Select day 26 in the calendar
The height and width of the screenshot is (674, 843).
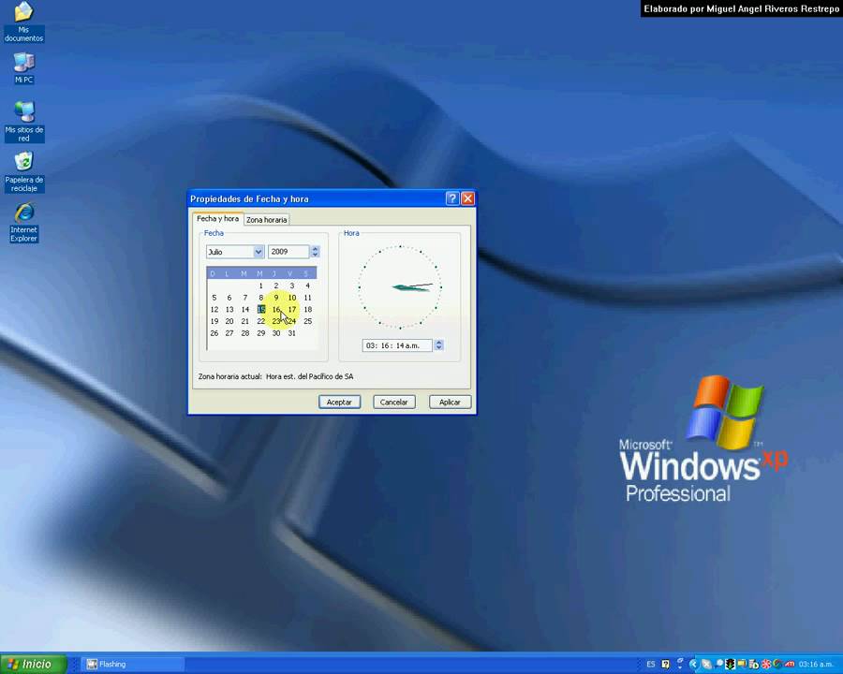214,333
